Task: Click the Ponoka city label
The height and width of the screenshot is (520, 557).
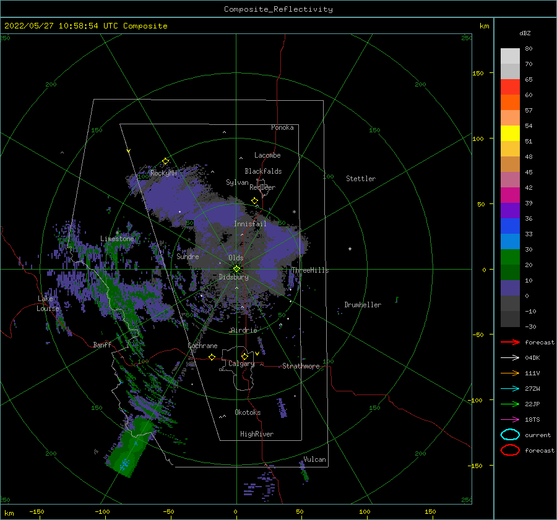Action: tap(282, 127)
